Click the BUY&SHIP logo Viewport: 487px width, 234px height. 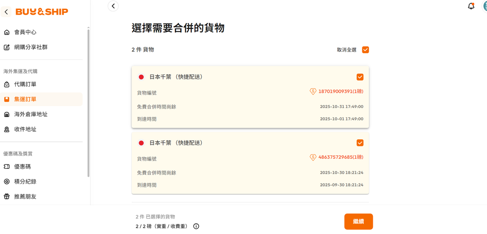click(x=42, y=11)
